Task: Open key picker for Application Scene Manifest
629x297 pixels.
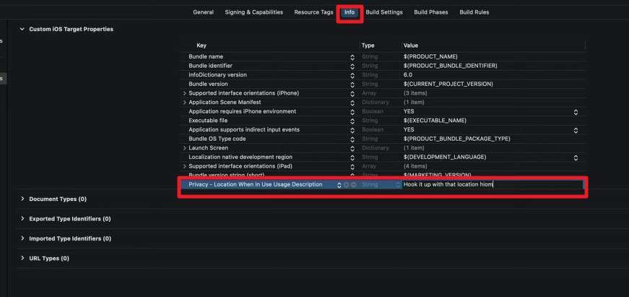Action: [352, 103]
